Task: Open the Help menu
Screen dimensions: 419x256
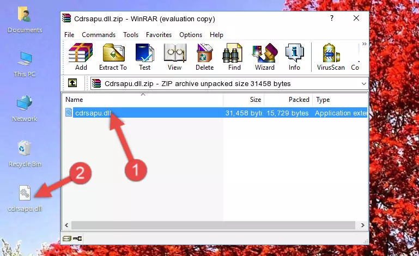Action: point(216,35)
